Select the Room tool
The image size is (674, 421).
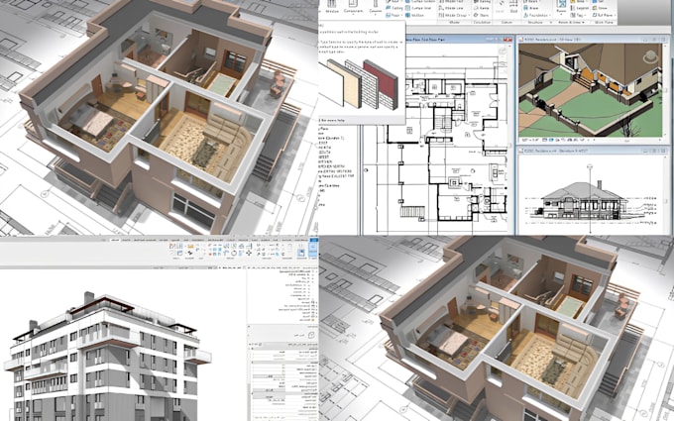tap(561, 6)
